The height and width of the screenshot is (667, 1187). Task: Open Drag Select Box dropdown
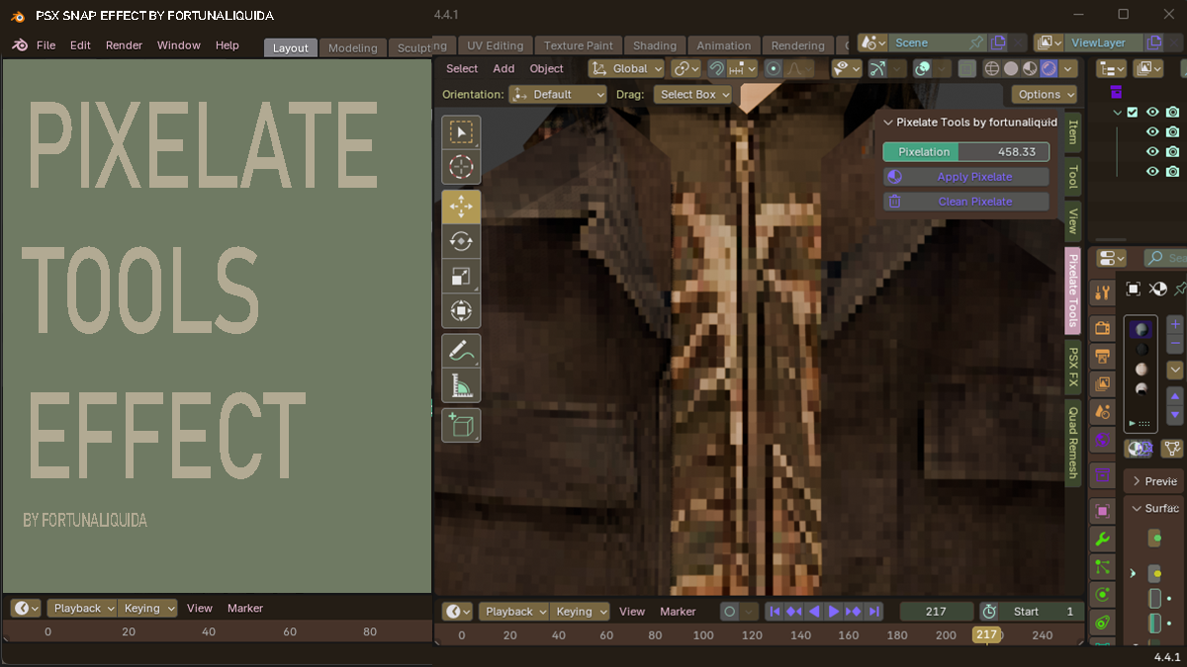pos(692,94)
